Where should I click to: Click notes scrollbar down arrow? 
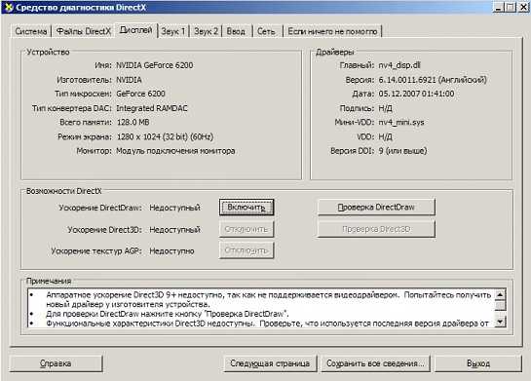[x=500, y=321]
